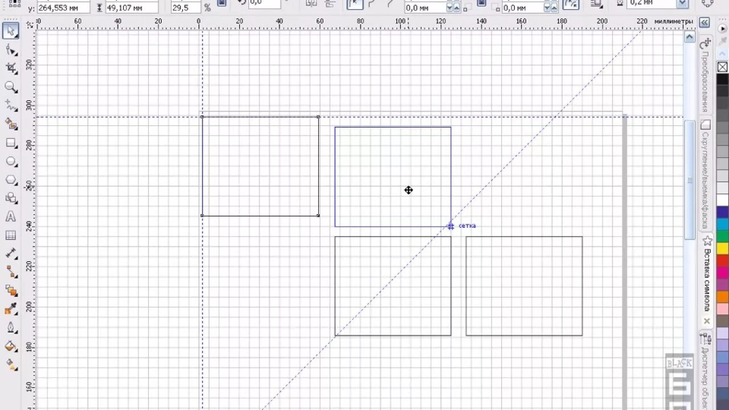729x410 pixels.
Task: Click the y position field 264,553 мм
Action: (x=63, y=8)
